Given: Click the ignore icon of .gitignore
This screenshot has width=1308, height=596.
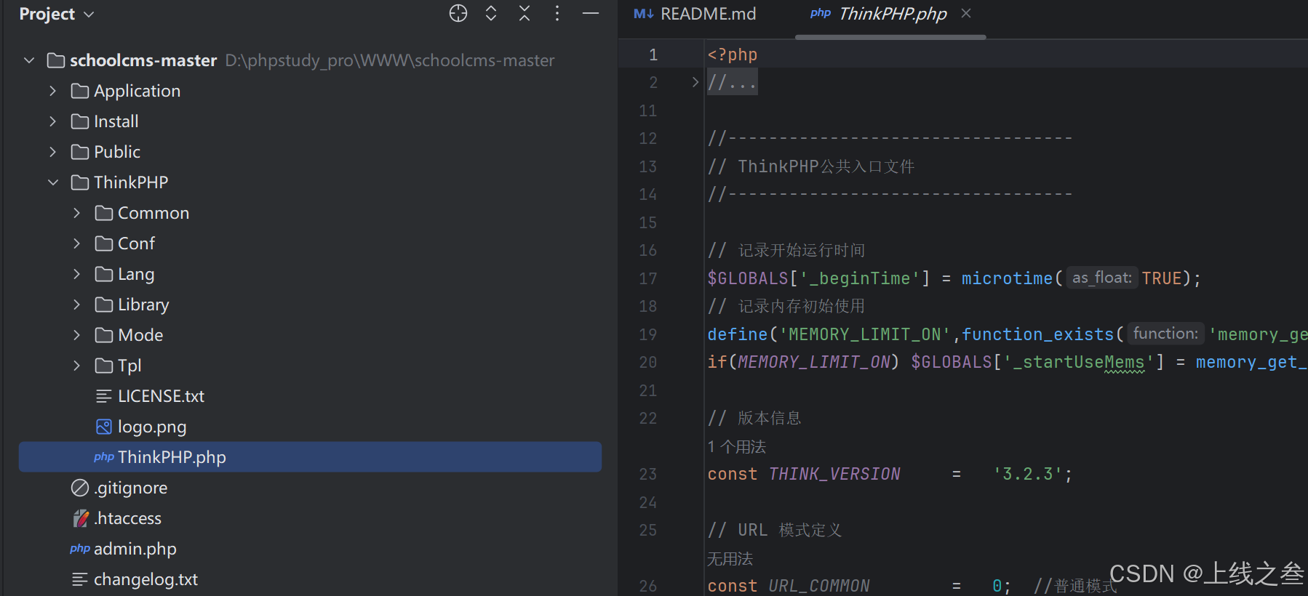Looking at the screenshot, I should click(80, 488).
